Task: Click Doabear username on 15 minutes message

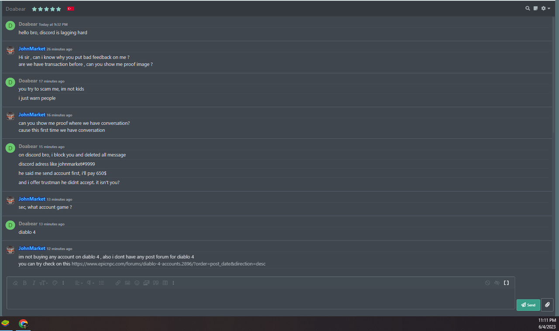Action: point(28,146)
